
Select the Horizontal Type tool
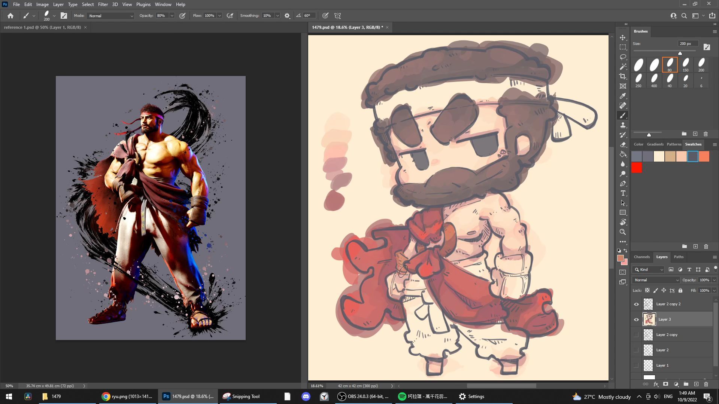[623, 193]
